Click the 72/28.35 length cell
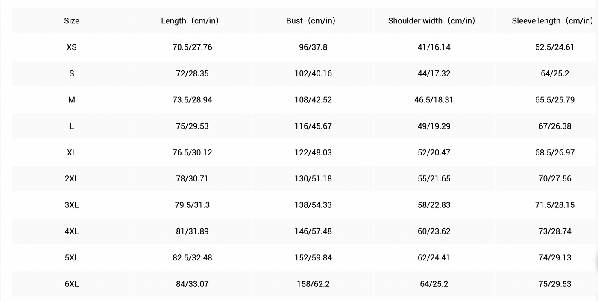The image size is (598, 301). 192,73
